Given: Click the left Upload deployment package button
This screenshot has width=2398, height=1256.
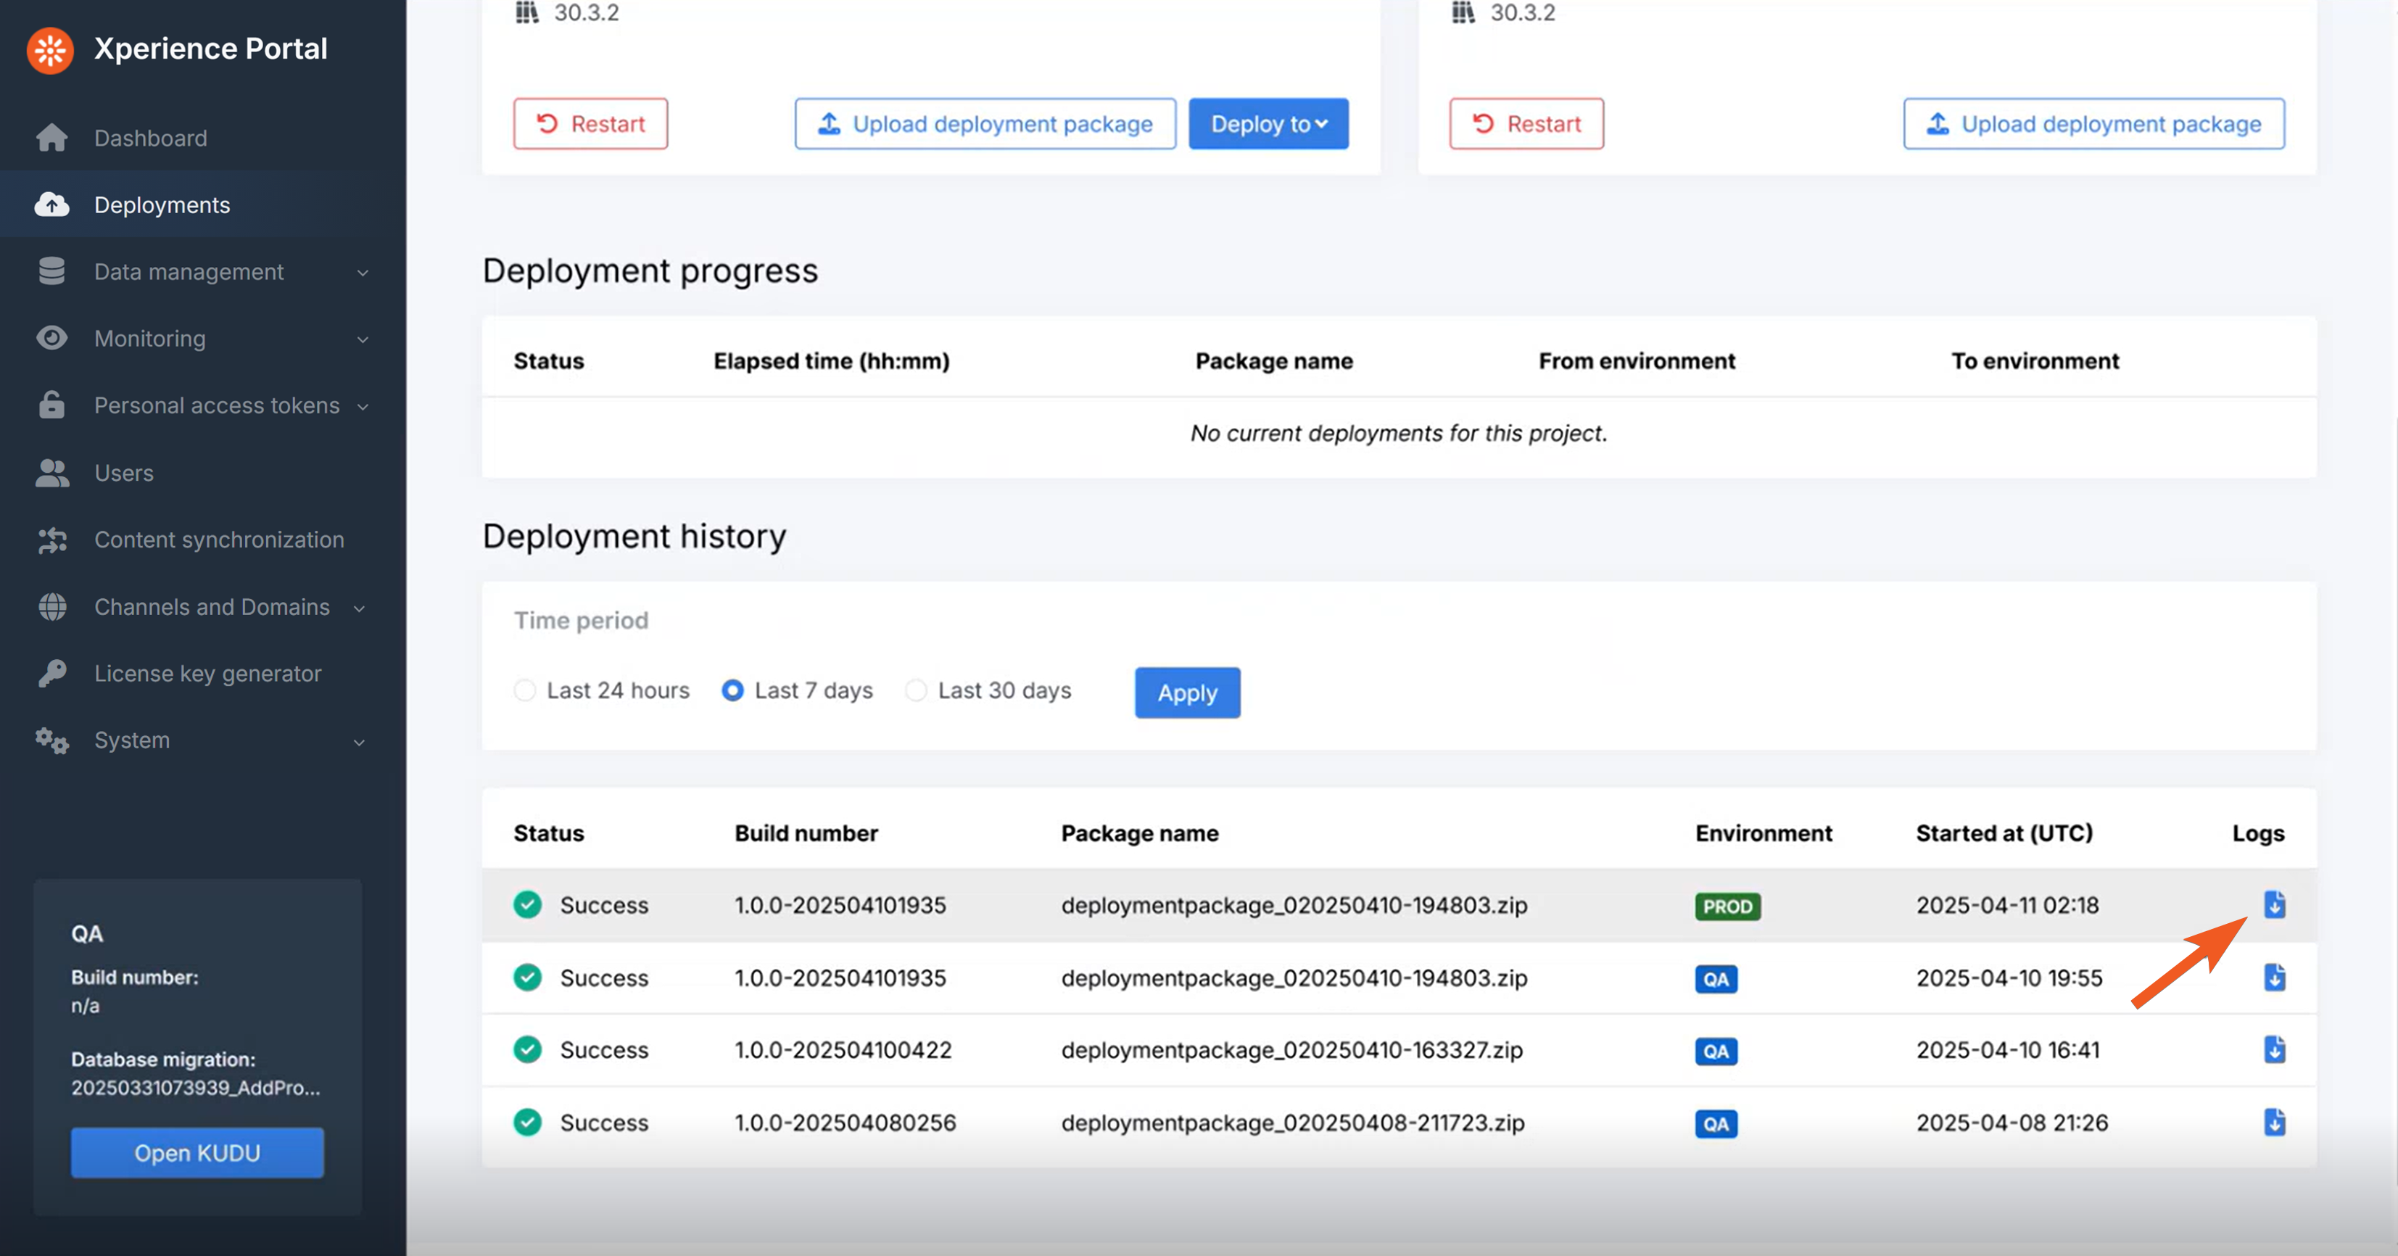Looking at the screenshot, I should click(985, 124).
